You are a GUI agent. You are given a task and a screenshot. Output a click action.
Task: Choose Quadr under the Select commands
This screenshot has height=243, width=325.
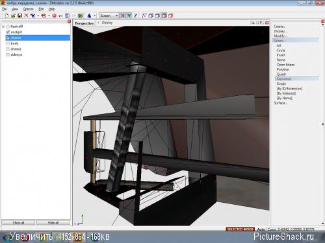click(281, 74)
